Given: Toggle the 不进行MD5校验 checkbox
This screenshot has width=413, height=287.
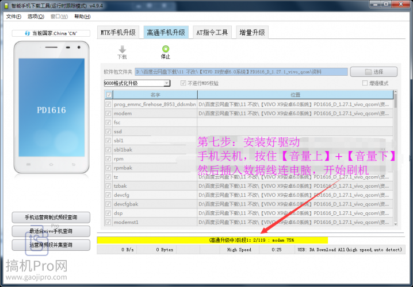Looking at the screenshot, I should click(x=183, y=83).
